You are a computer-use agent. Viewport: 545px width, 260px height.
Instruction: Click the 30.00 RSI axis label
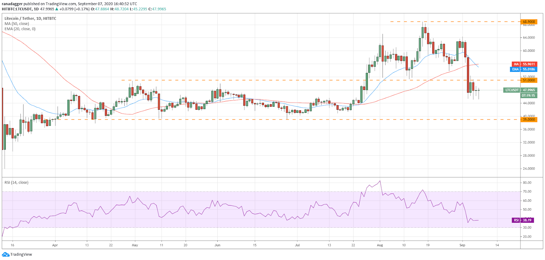point(527,228)
